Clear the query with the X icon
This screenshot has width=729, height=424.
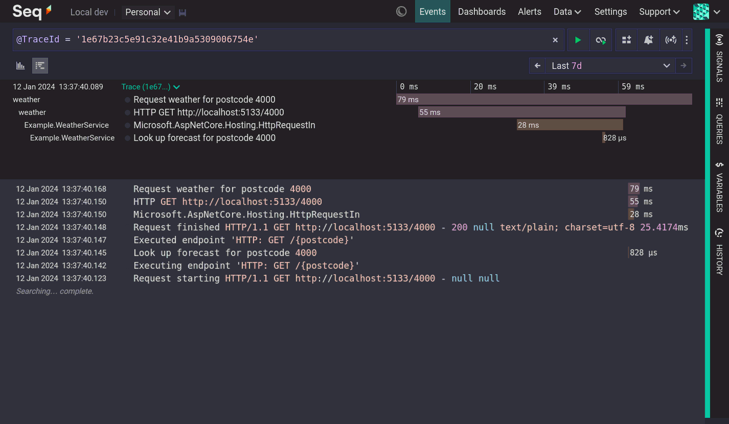pyautogui.click(x=555, y=40)
